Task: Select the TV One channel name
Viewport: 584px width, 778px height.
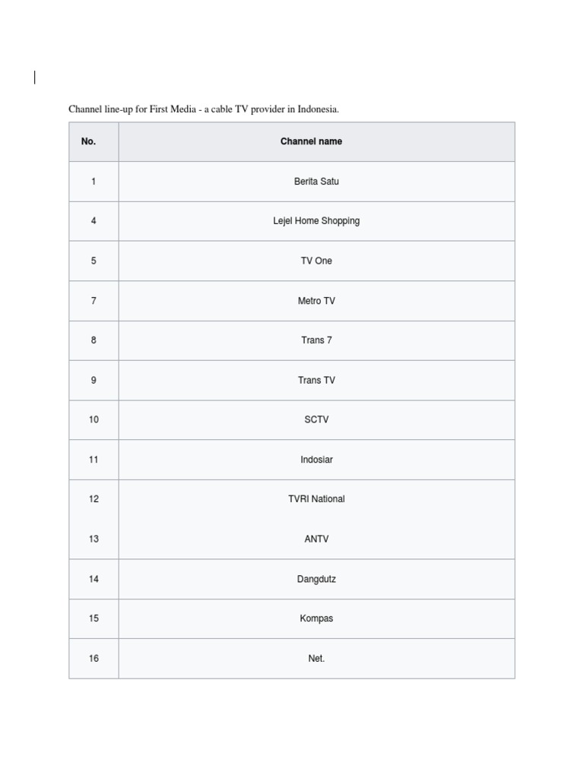Action: pos(316,261)
